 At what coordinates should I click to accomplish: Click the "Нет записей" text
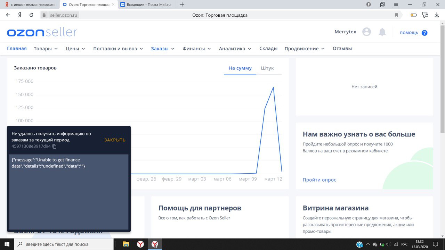(x=364, y=87)
